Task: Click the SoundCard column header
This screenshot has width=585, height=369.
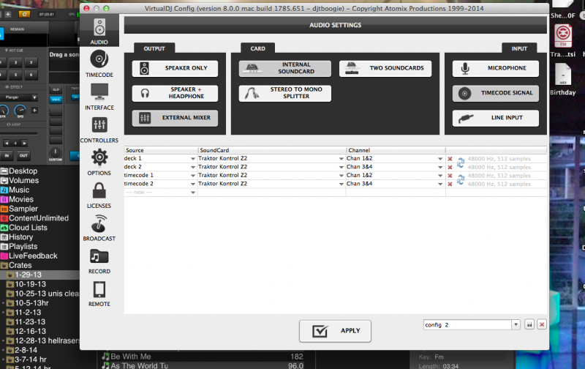Action: (x=272, y=150)
